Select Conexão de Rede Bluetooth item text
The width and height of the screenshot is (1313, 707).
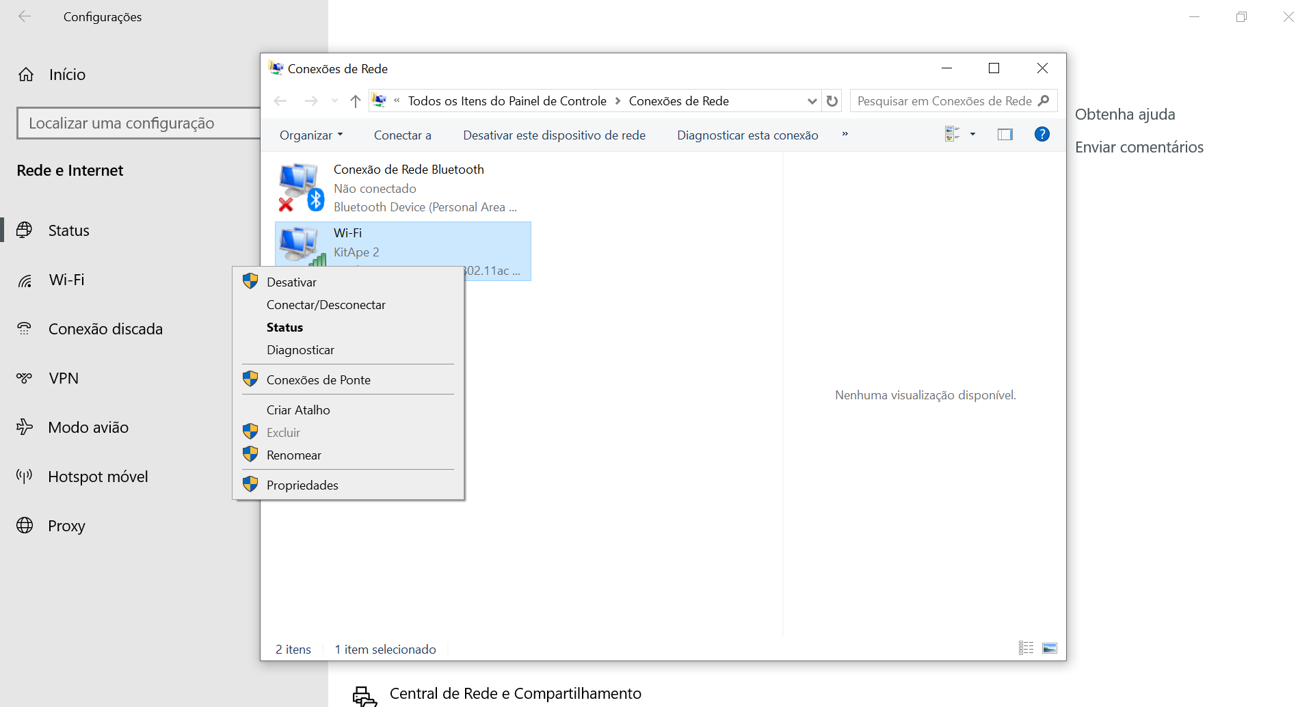tap(409, 170)
